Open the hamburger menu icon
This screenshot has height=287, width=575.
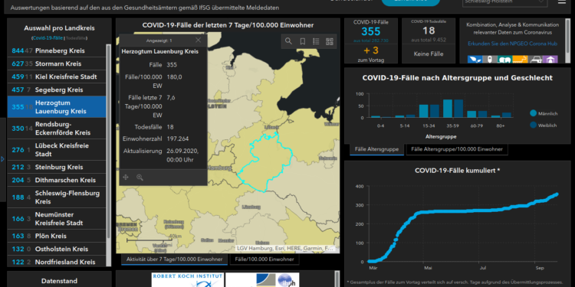561,2
